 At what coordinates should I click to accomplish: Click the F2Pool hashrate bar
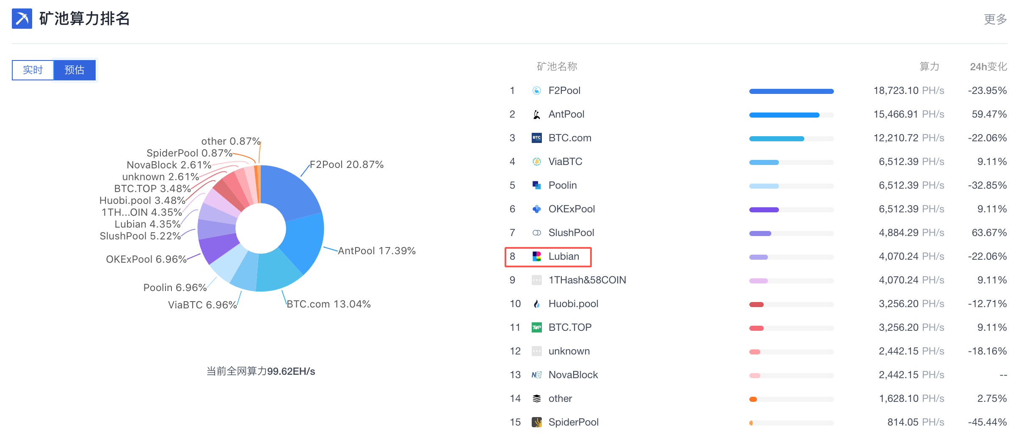(x=791, y=91)
